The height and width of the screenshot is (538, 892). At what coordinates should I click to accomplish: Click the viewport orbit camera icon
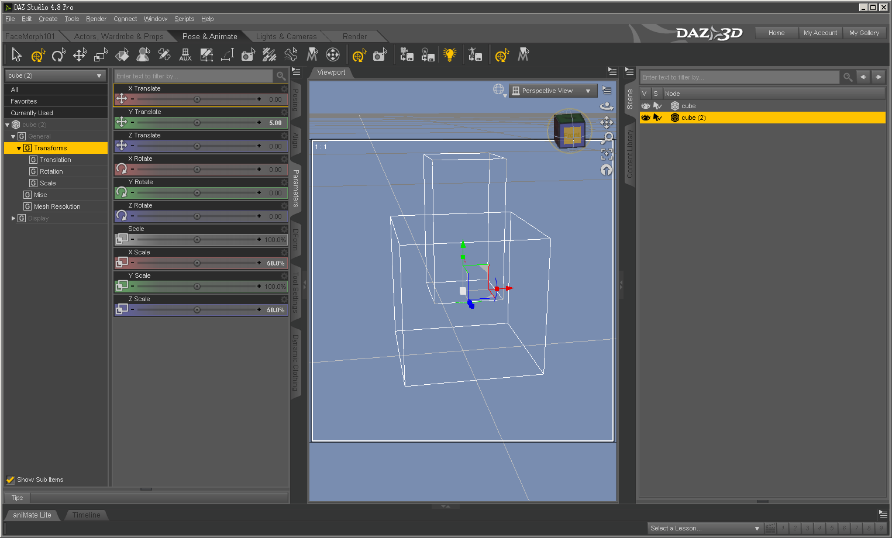click(607, 106)
